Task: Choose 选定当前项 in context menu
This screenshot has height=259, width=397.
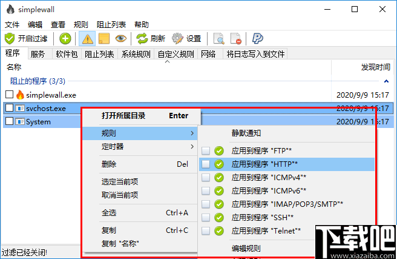Action: 140,182
